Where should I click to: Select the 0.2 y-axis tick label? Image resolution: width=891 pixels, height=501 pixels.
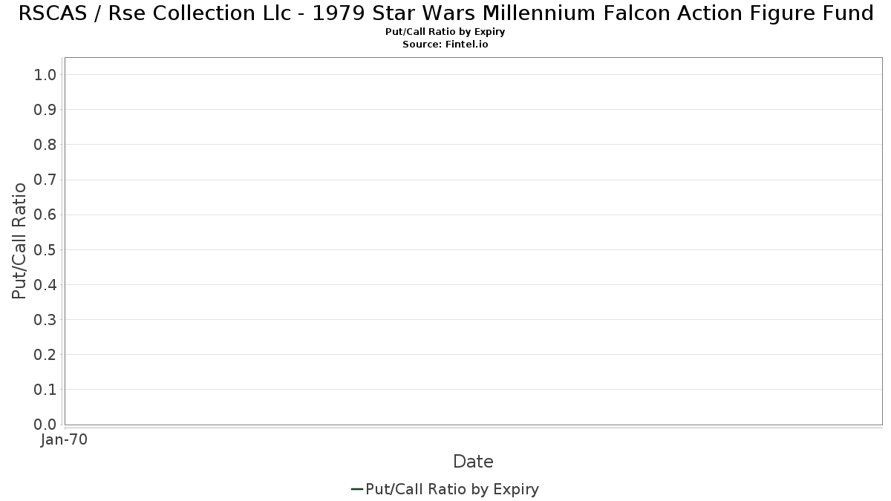[45, 355]
